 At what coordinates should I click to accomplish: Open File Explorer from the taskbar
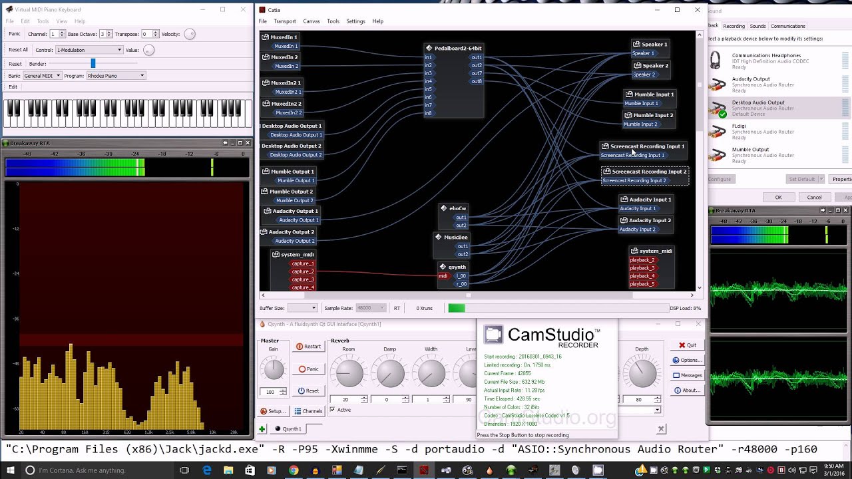(228, 470)
